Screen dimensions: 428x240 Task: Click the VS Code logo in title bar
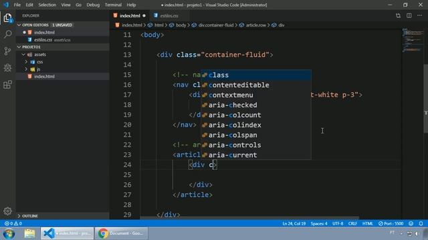6,5
